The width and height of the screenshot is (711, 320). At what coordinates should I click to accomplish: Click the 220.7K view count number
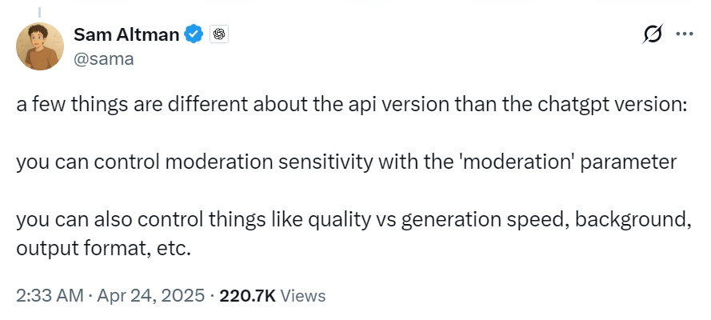(x=247, y=295)
